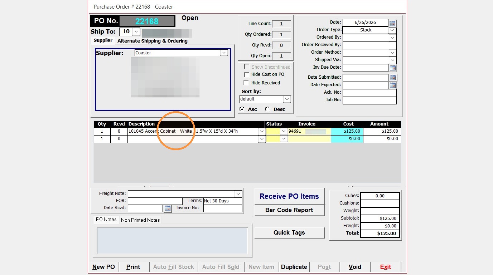Viewport: 493px width, 275px height.
Task: Click the Invoice No input field
Action: 223,208
